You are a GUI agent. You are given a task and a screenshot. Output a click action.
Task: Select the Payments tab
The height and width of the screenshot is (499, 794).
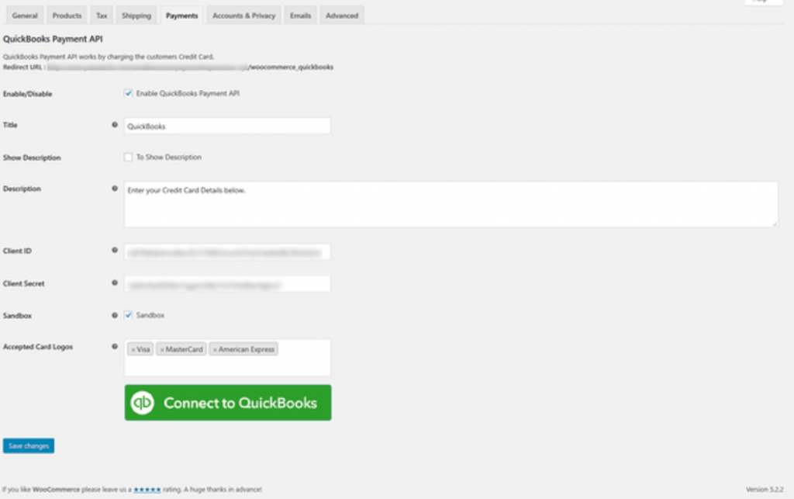click(x=181, y=16)
